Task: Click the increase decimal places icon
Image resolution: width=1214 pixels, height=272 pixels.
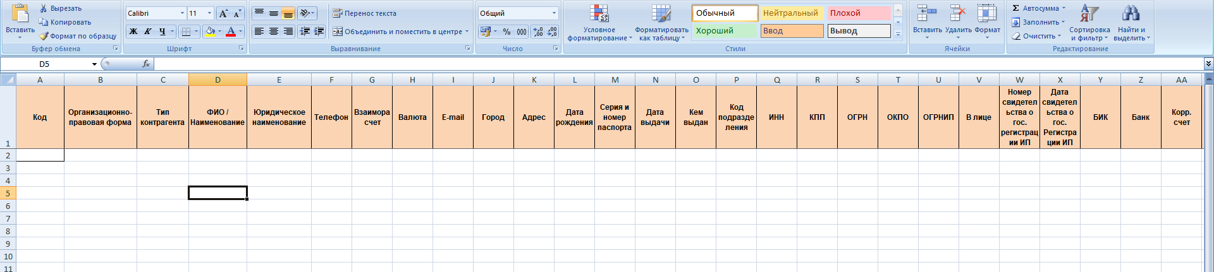Action: click(x=538, y=32)
